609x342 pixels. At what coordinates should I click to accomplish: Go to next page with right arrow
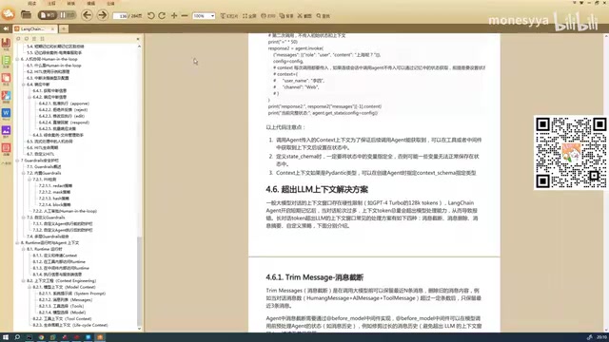pos(102,15)
